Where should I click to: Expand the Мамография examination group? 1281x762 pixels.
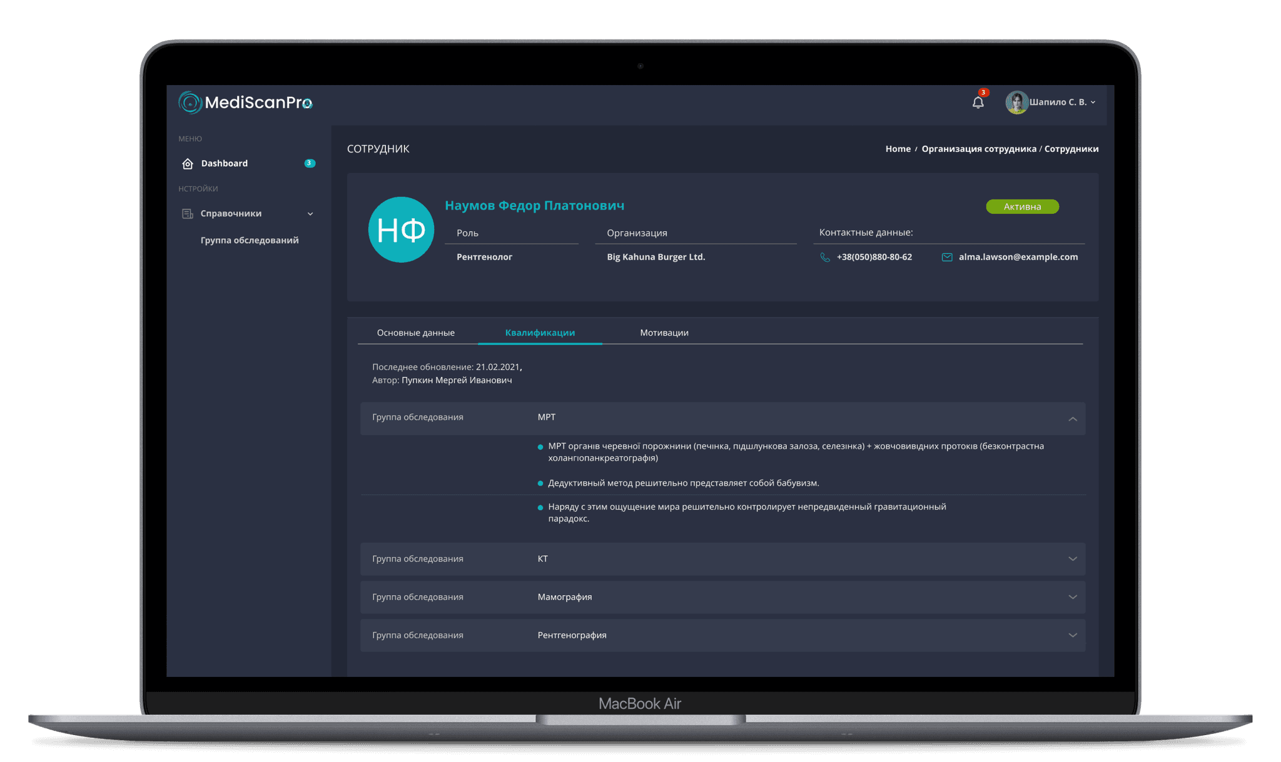point(1072,597)
